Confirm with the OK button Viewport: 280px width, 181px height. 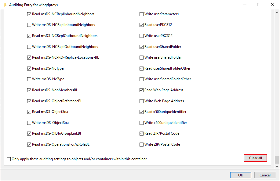point(241,175)
